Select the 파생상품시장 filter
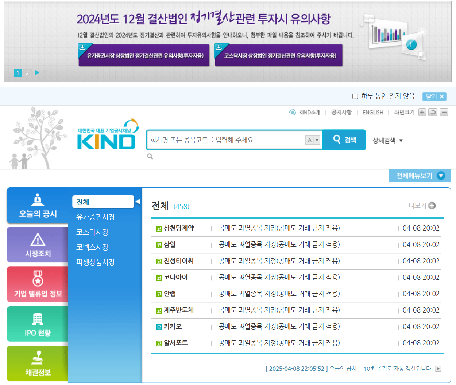This screenshot has height=385, width=456. [96, 262]
